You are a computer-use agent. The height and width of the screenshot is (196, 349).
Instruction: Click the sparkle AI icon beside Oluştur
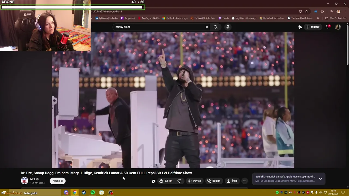[x=300, y=27]
